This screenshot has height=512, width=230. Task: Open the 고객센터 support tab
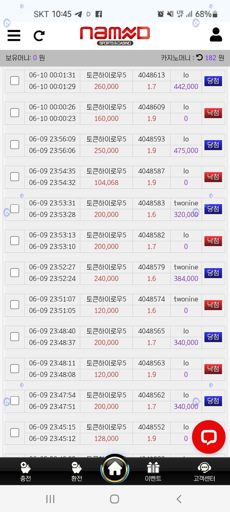click(204, 471)
